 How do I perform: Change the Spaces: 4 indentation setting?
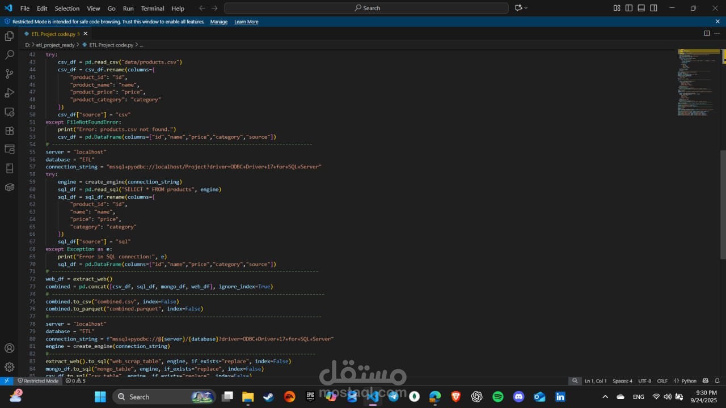coord(622,381)
